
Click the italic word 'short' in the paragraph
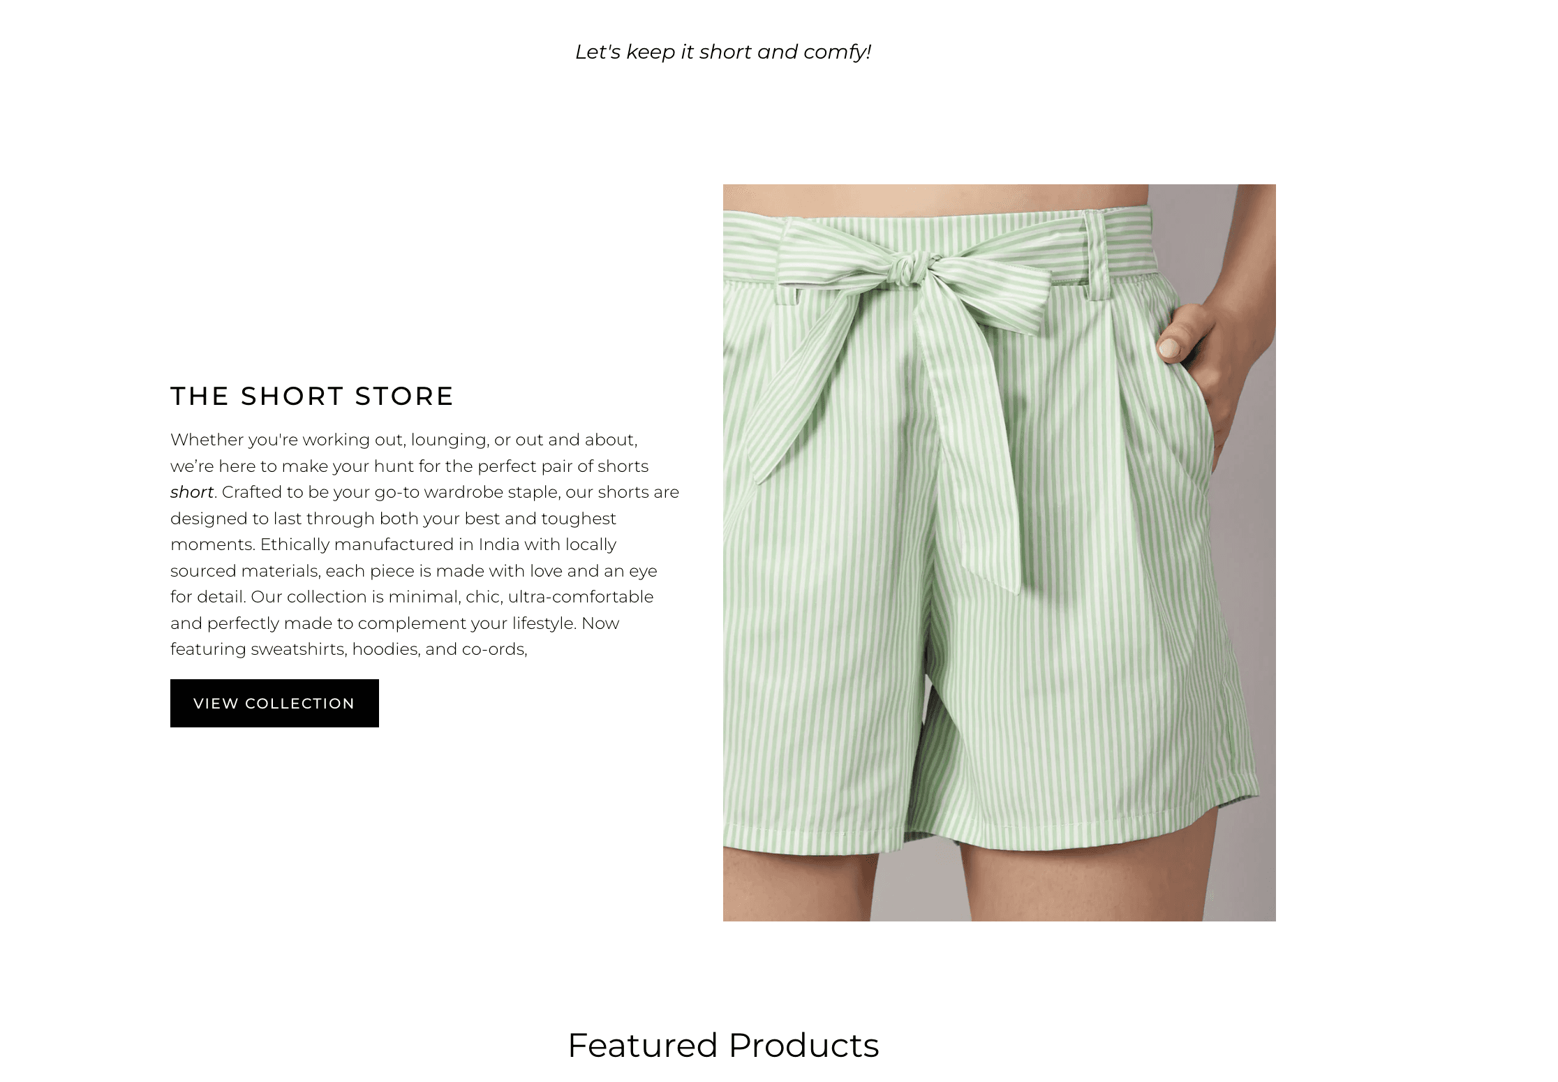pyautogui.click(x=192, y=492)
